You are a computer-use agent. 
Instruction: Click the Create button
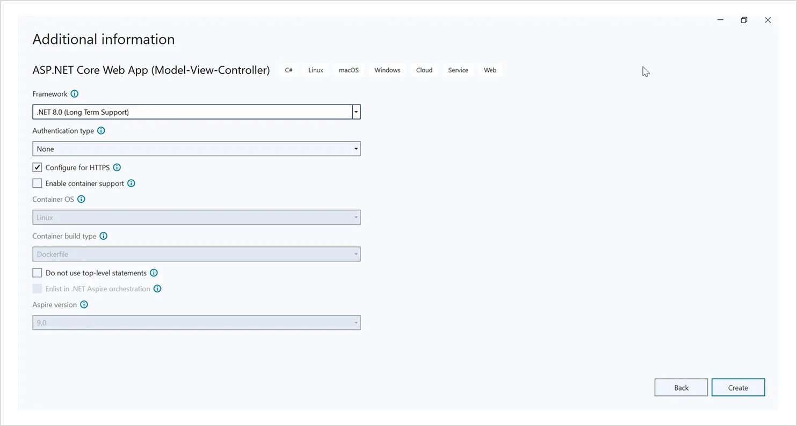click(738, 387)
